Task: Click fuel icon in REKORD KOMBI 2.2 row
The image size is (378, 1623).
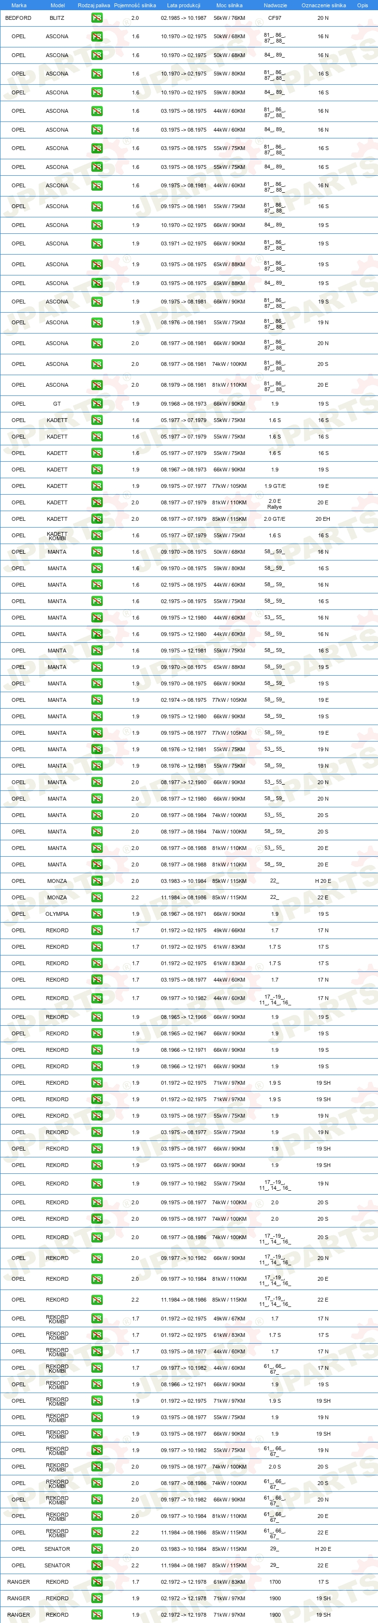Action: 96,1532
